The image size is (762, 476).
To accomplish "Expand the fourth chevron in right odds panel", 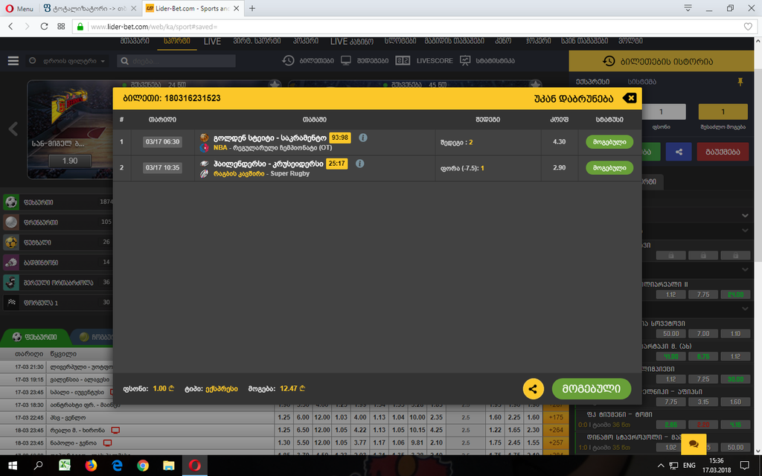I will point(745,309).
